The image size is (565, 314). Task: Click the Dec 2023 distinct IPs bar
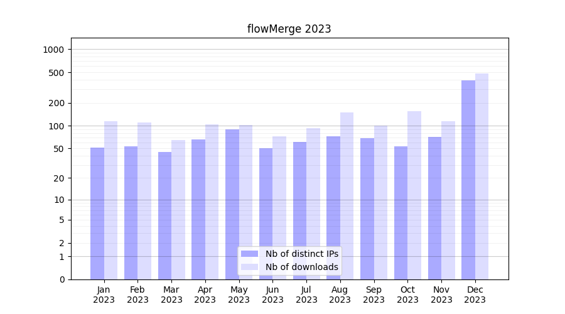(x=468, y=180)
